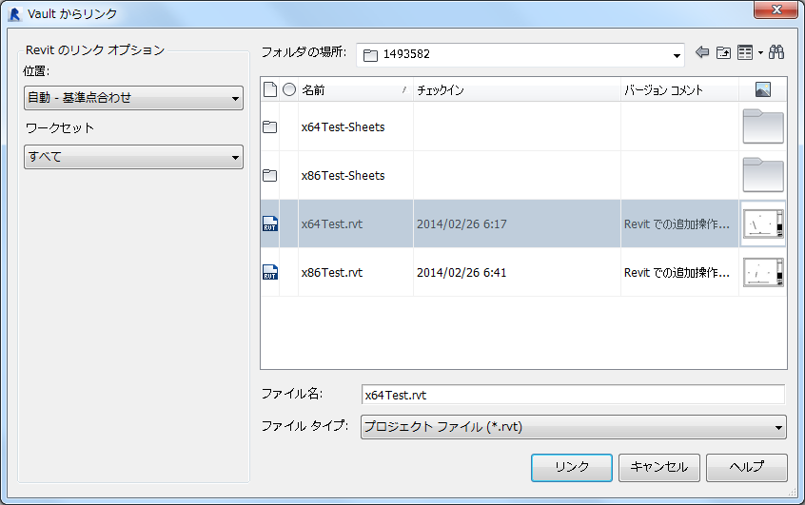The image size is (805, 505).
Task: Open the views list icon
Action: pos(745,52)
